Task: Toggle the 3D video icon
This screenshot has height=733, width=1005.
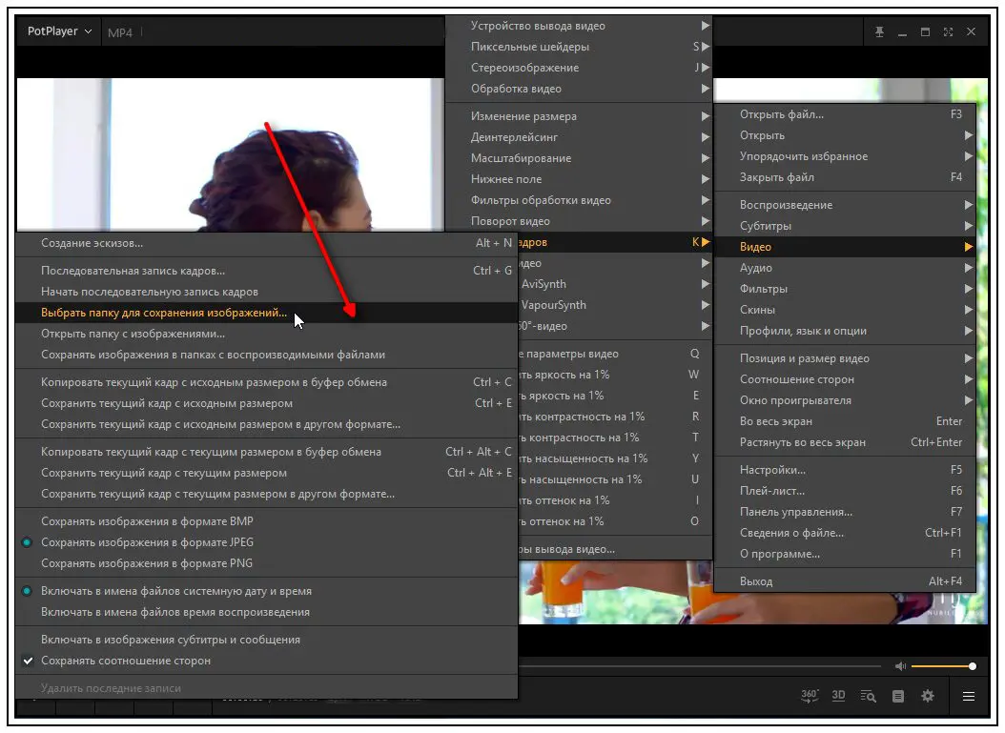Action: 838,696
